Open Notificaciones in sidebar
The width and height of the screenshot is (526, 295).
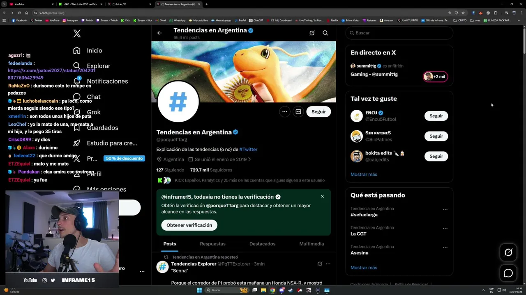[100, 81]
